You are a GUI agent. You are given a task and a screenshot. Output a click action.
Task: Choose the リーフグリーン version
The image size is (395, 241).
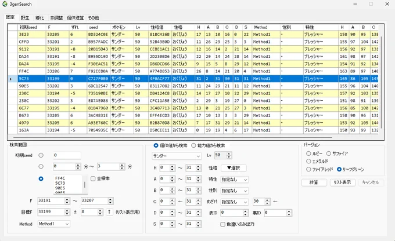tap(351, 169)
